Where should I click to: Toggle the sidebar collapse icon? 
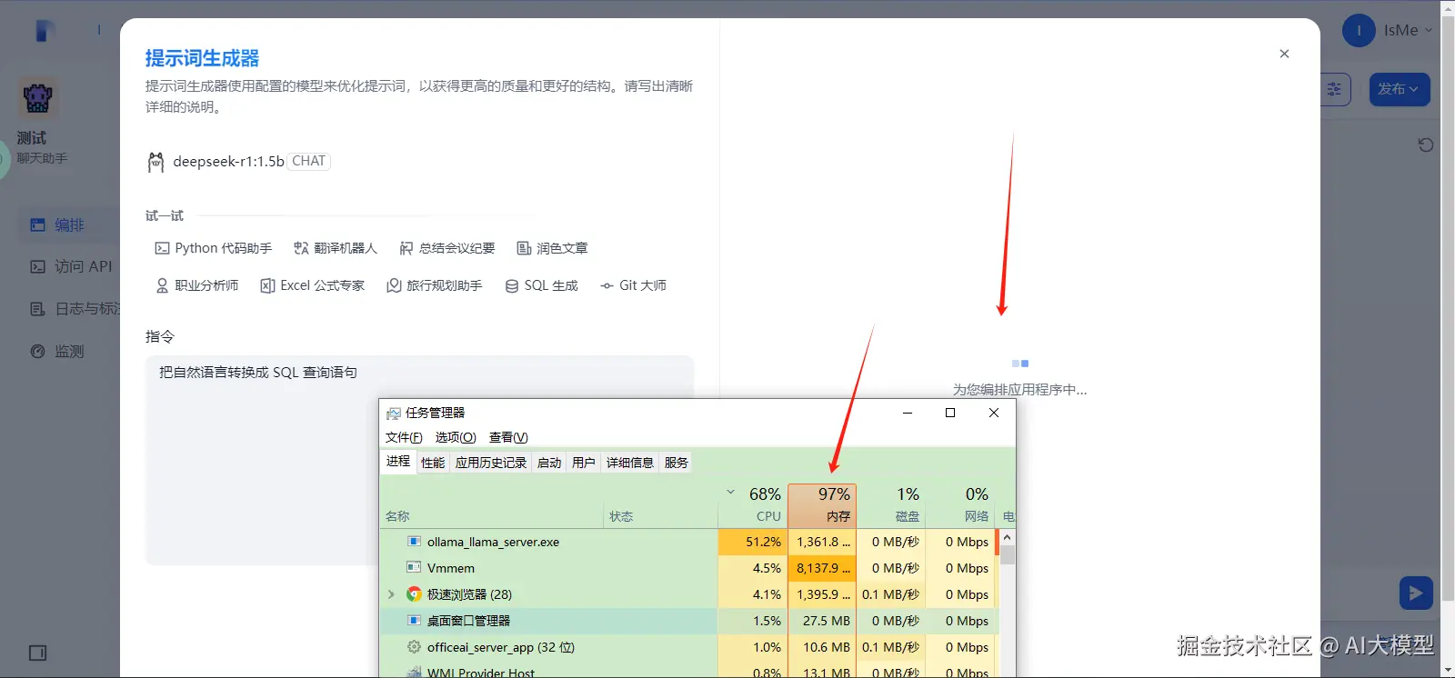(x=37, y=653)
